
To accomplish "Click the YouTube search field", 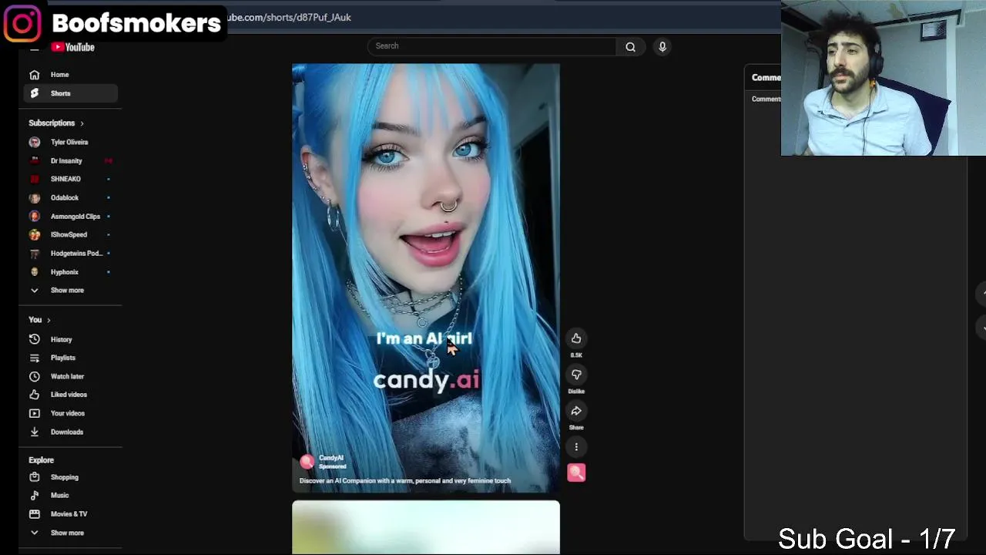I will point(491,46).
